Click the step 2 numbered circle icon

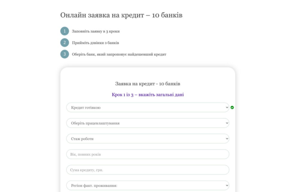point(64,43)
